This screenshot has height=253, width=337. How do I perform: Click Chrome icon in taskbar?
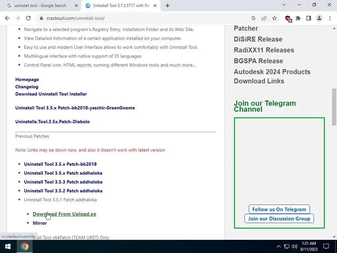tap(24, 246)
